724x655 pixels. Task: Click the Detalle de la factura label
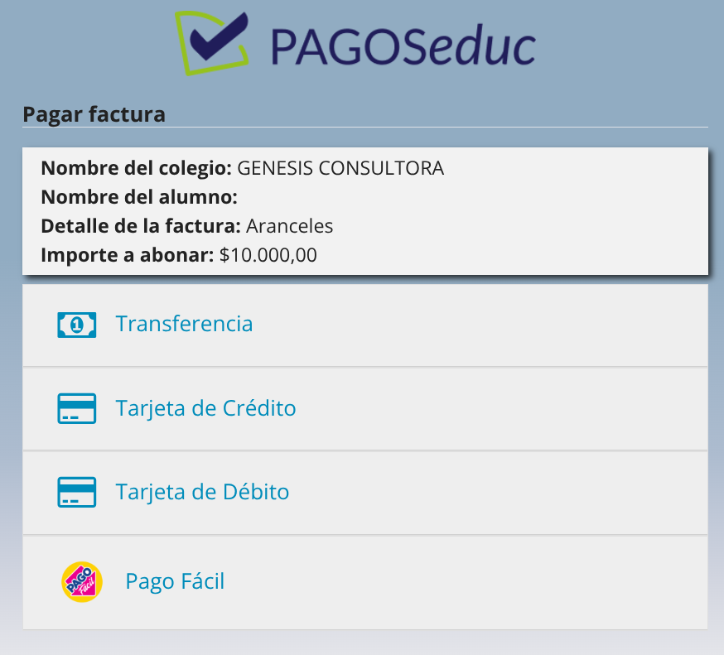[141, 226]
